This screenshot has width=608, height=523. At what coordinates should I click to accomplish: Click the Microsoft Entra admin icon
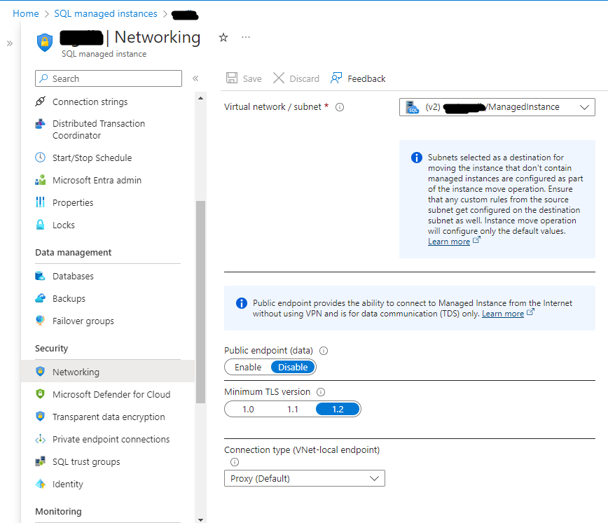[x=41, y=180]
